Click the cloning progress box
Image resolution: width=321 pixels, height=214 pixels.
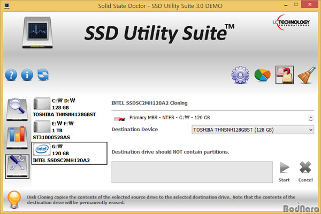click(x=192, y=172)
